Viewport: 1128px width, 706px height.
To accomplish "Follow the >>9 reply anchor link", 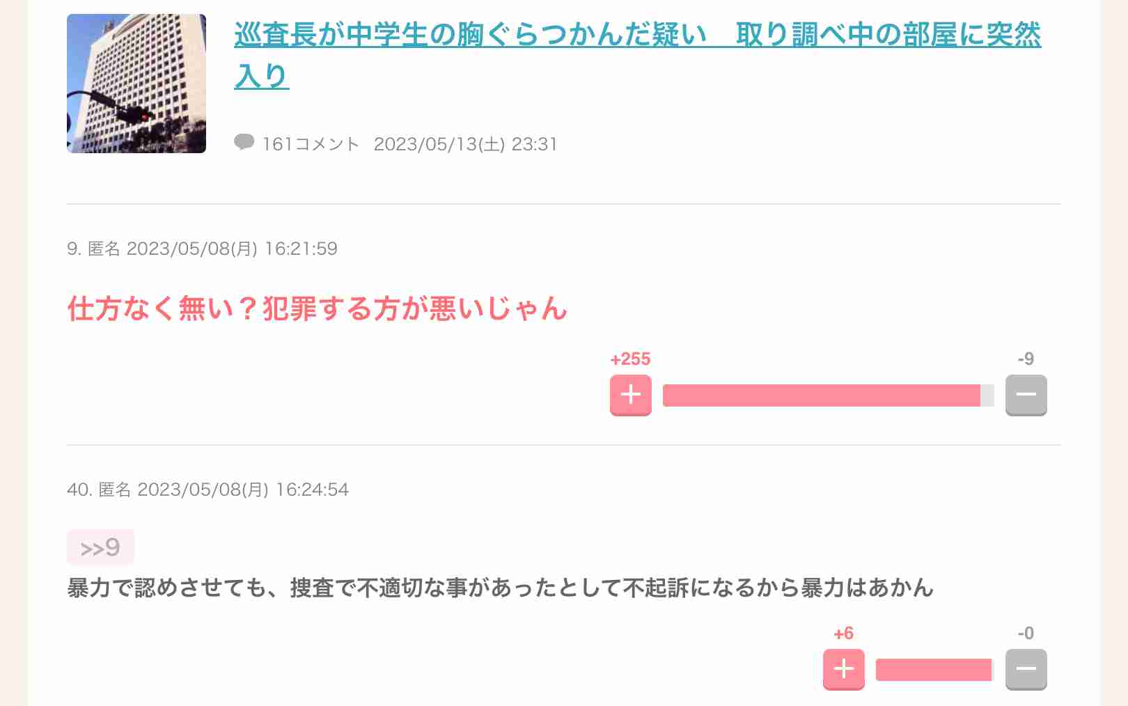I will point(100,548).
